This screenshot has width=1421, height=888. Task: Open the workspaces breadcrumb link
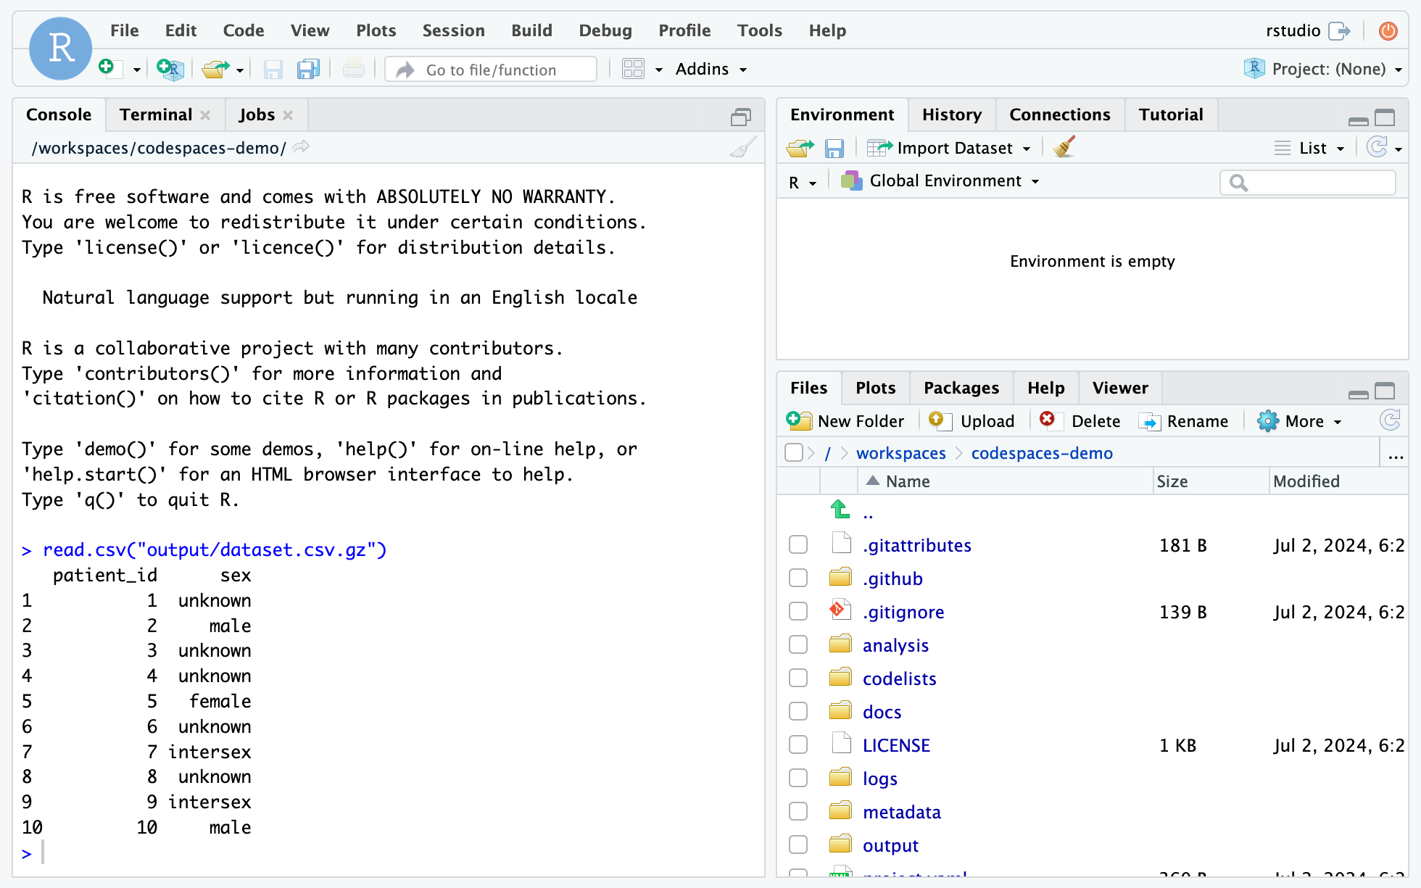point(901,453)
